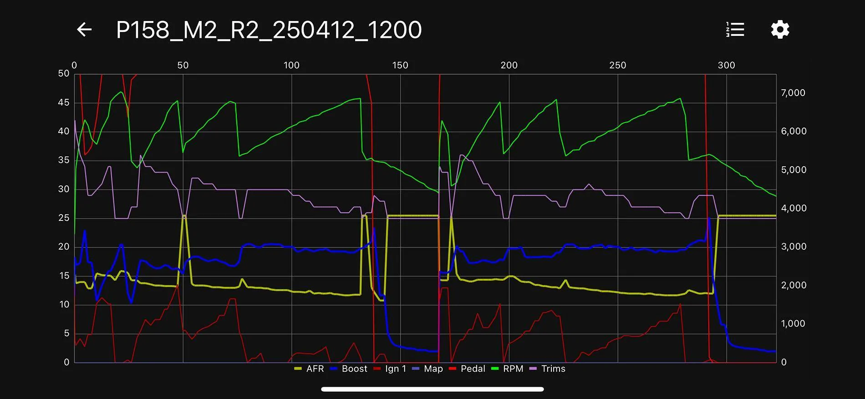Select the 6,000 label on the RPM axis

click(x=793, y=131)
